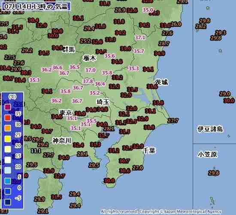
Task: Click the 茨城 prefecture label
Action: (161, 82)
